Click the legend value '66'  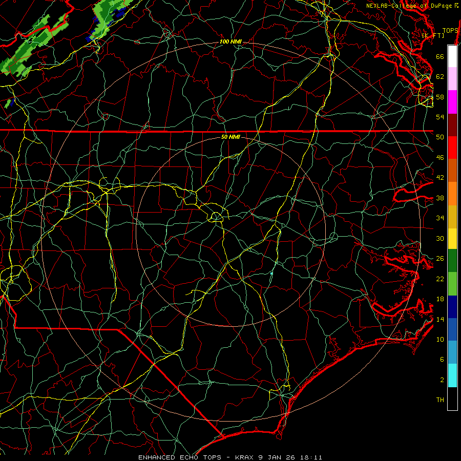(x=440, y=56)
